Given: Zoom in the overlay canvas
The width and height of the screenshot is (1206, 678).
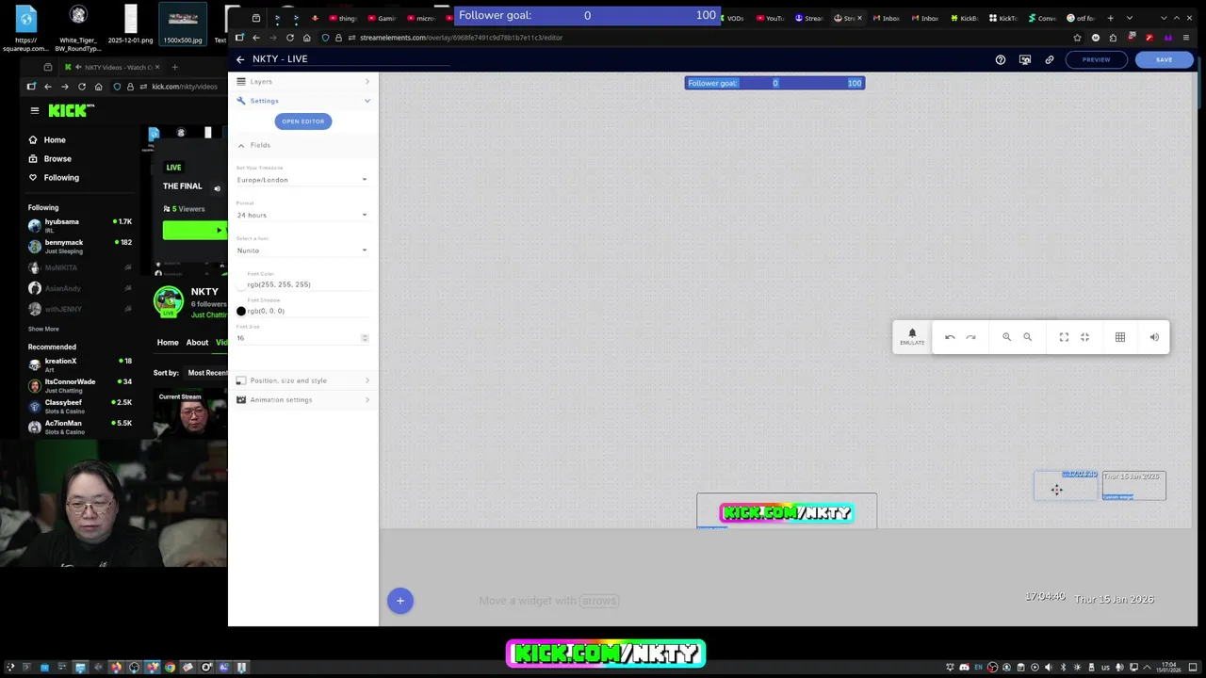Looking at the screenshot, I should pos(1006,337).
